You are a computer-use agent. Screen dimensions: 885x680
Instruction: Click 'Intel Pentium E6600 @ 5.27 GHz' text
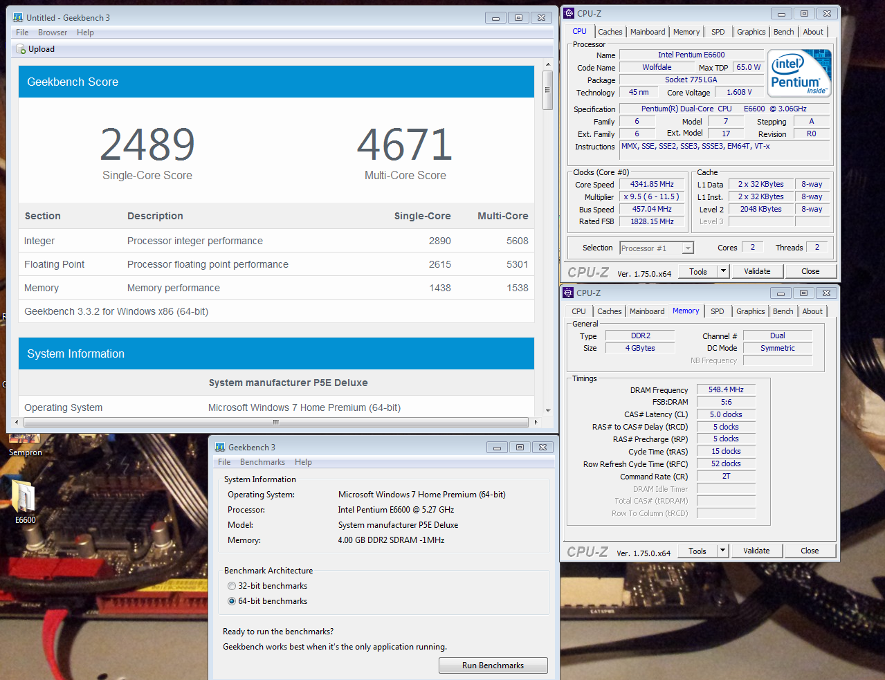coord(396,510)
